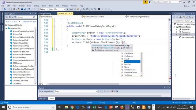Click Playlist : All Tests link
The width and height of the screenshot is (196, 110).
coord(30,22)
